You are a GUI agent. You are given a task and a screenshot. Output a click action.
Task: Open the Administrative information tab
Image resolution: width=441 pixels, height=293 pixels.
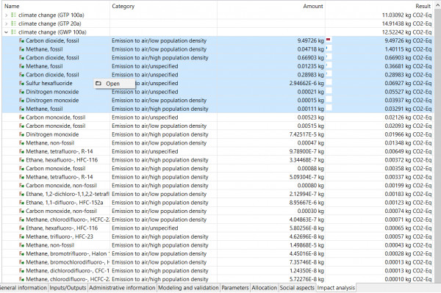click(x=122, y=288)
